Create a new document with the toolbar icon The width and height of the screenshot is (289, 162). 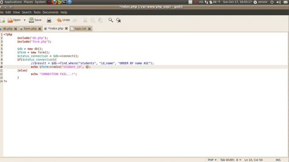(x=3, y=20)
